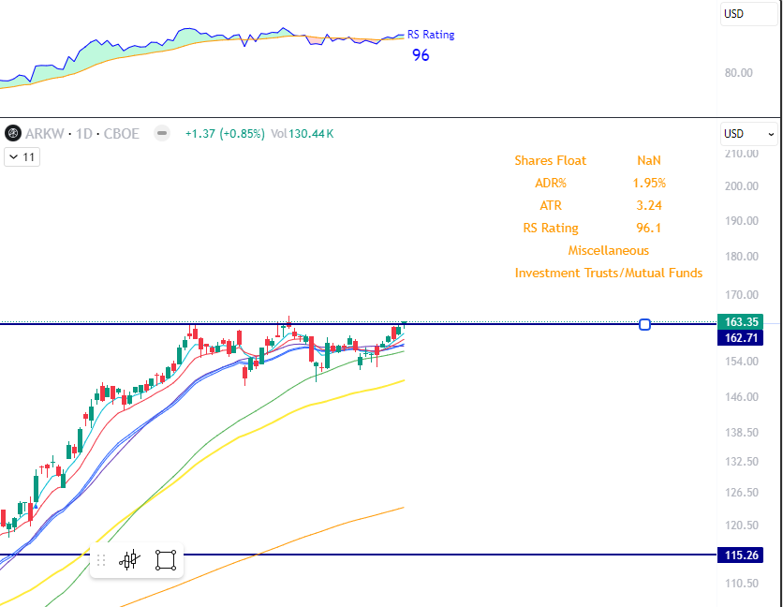Select the rectangle drawing tool icon
Screen dimensions: 783x607
point(166,560)
